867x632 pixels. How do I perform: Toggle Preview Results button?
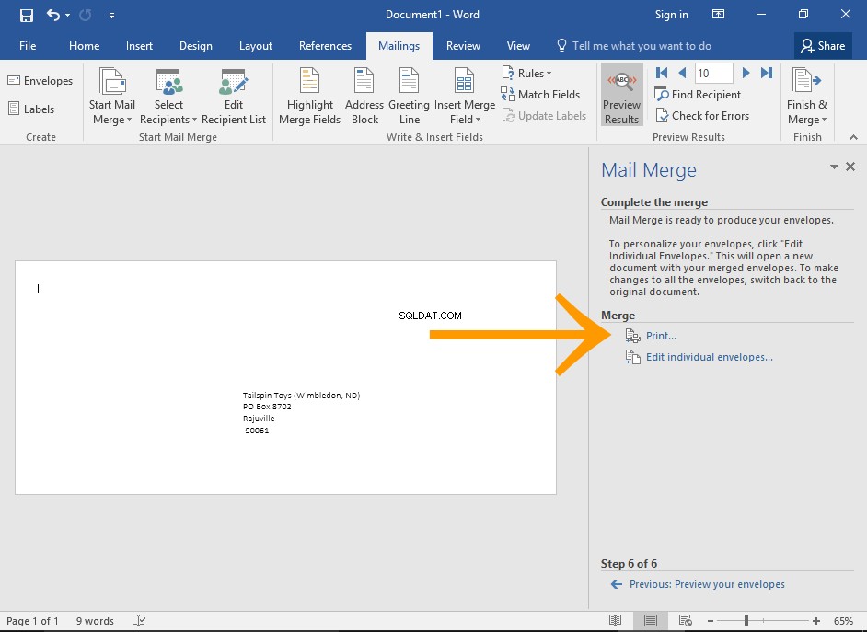(x=621, y=95)
